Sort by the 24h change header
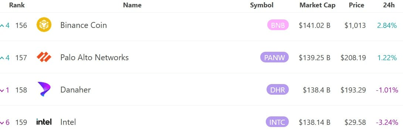Viewport: 403px width, 134px height. [389, 5]
